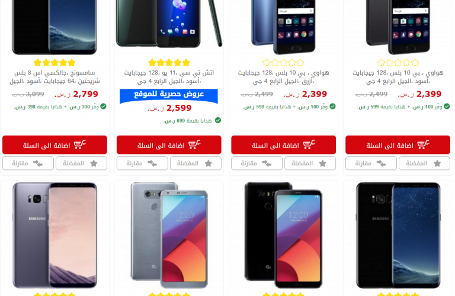This screenshot has height=296, width=455.
Task: Add blue Huawei P10 Plus to cart
Action: tap(284, 144)
